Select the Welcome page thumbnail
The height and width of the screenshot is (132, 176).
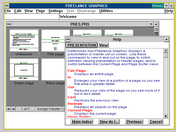tap(24, 43)
